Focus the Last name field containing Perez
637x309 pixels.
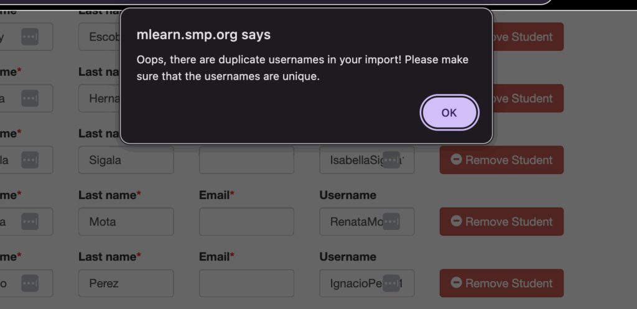pyautogui.click(x=126, y=283)
